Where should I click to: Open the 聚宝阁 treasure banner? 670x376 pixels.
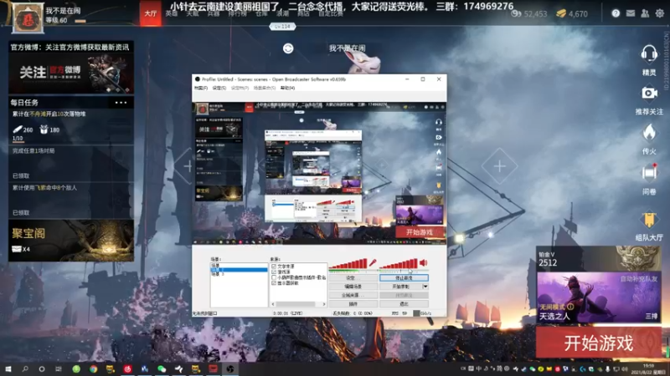[71, 241]
